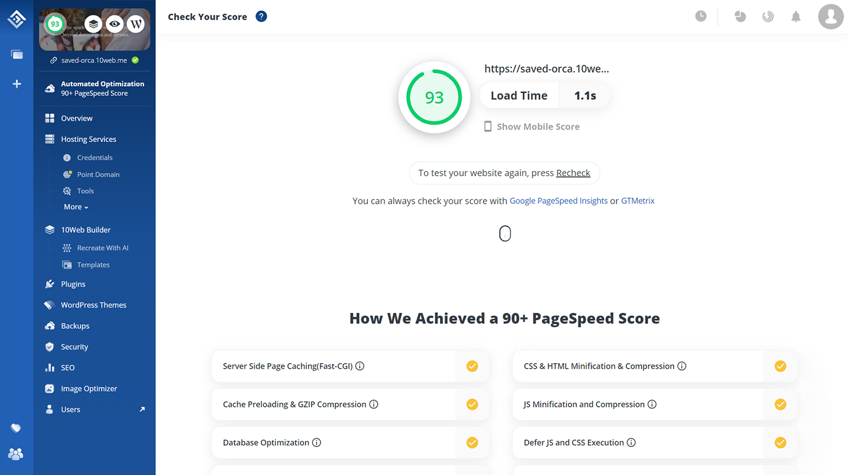Image resolution: width=848 pixels, height=475 pixels.
Task: Preview the site using the eye icon
Action: point(114,24)
